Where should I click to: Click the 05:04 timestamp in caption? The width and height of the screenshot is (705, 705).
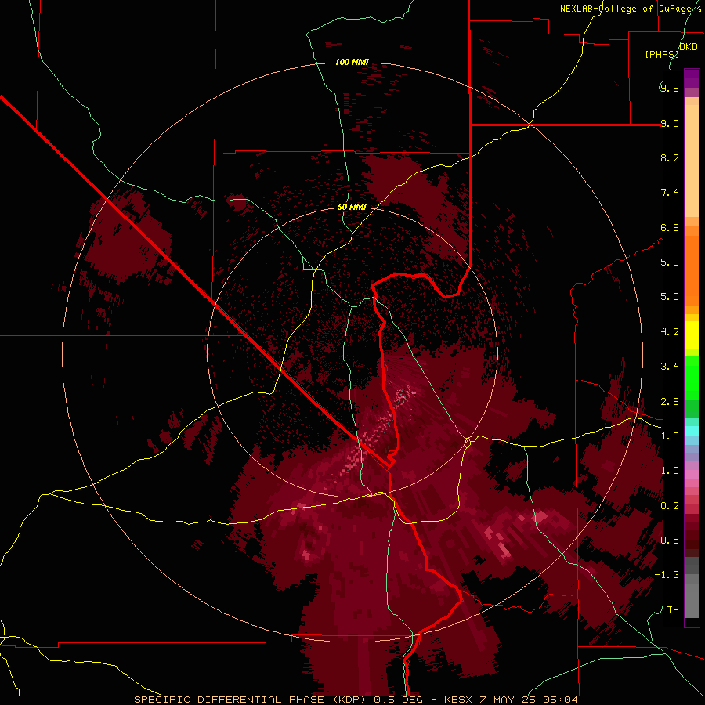pyautogui.click(x=560, y=700)
